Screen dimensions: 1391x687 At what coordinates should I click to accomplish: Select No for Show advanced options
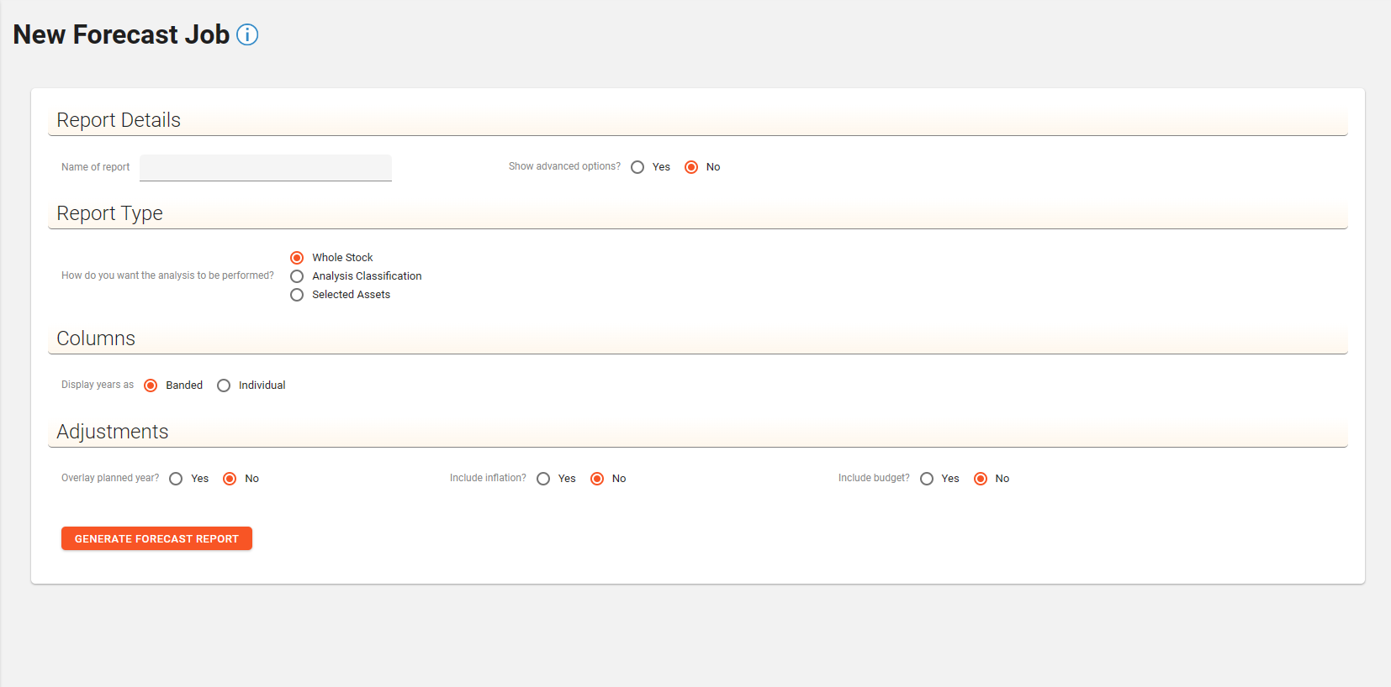(x=691, y=167)
